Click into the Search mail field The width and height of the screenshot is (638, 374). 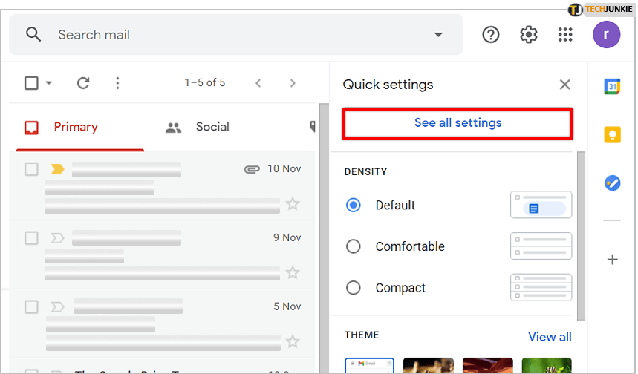point(223,35)
